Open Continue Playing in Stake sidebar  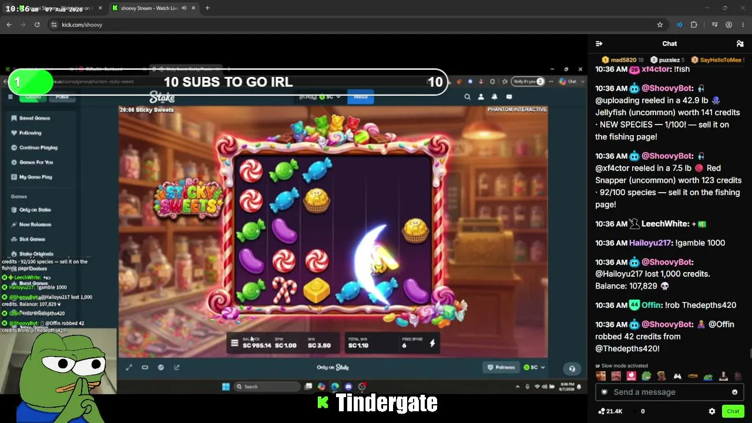(38, 147)
